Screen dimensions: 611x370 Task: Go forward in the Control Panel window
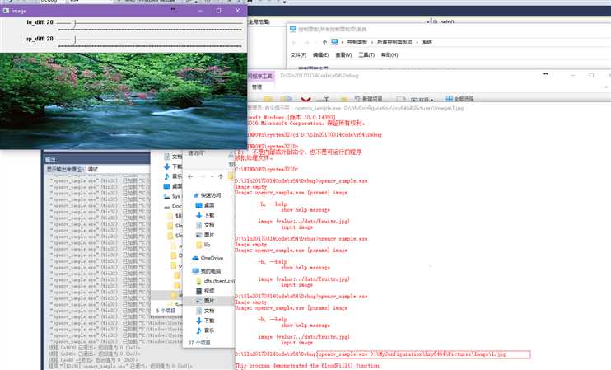coord(306,42)
